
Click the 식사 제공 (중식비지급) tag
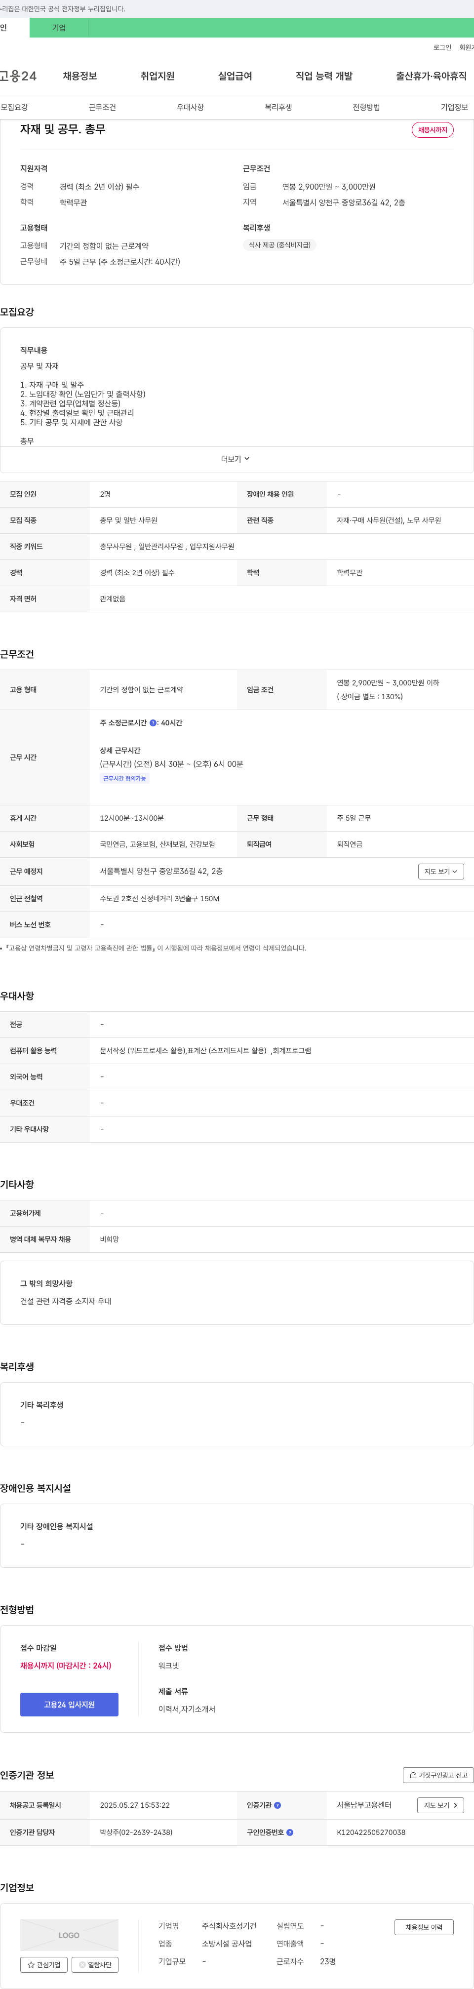click(x=279, y=245)
